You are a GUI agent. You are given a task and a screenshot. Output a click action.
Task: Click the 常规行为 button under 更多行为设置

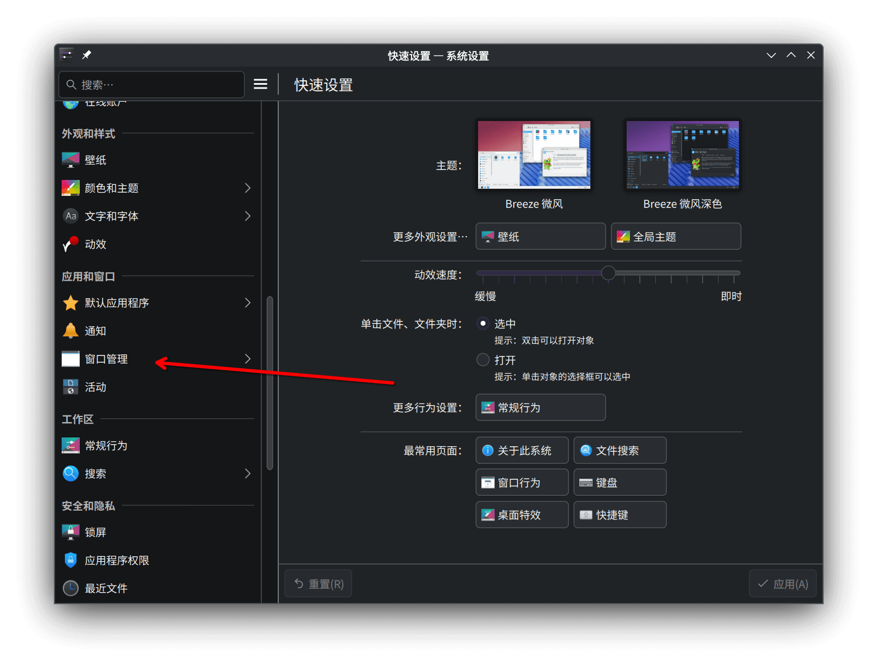coord(540,408)
